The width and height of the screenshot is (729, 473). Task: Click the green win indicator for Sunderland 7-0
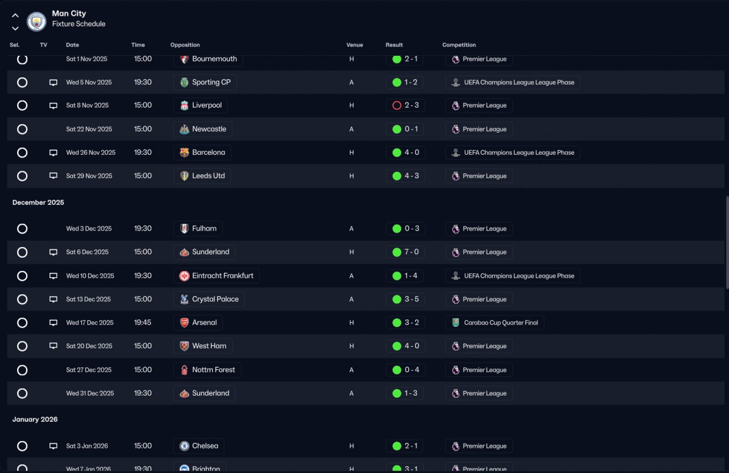coord(397,252)
